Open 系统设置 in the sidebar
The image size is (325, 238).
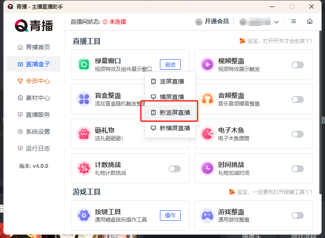(34, 132)
